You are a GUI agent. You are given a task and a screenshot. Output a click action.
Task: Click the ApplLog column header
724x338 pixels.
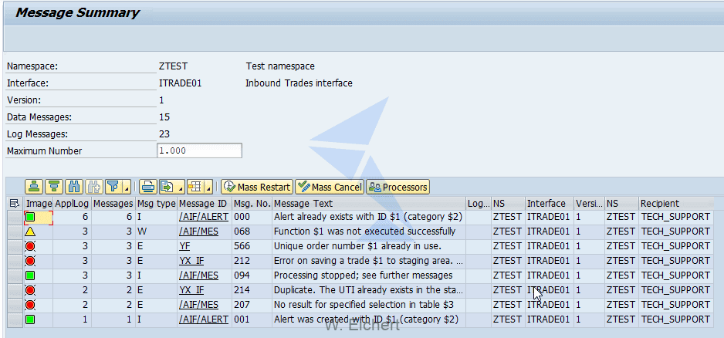click(72, 203)
